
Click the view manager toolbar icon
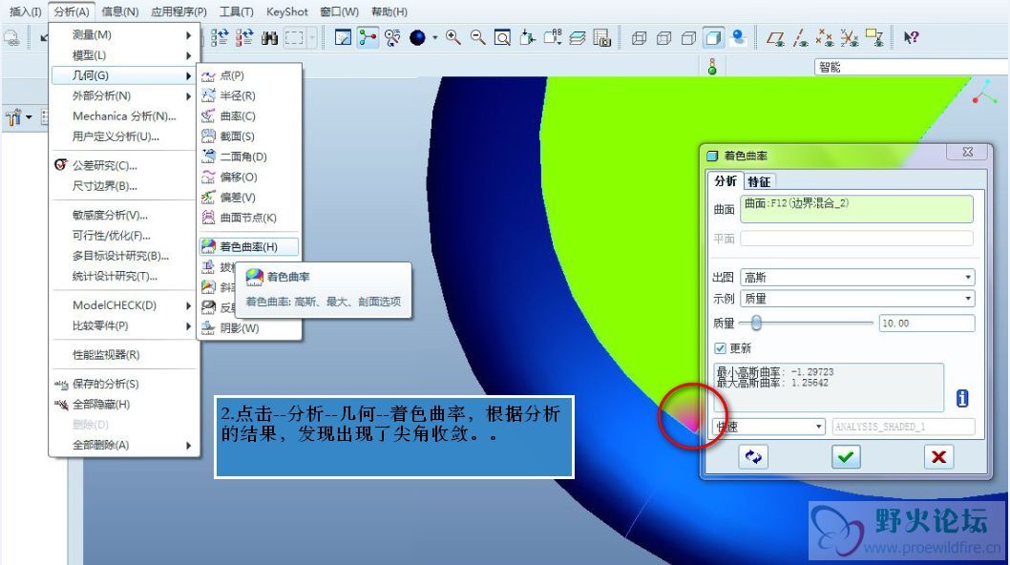point(601,38)
